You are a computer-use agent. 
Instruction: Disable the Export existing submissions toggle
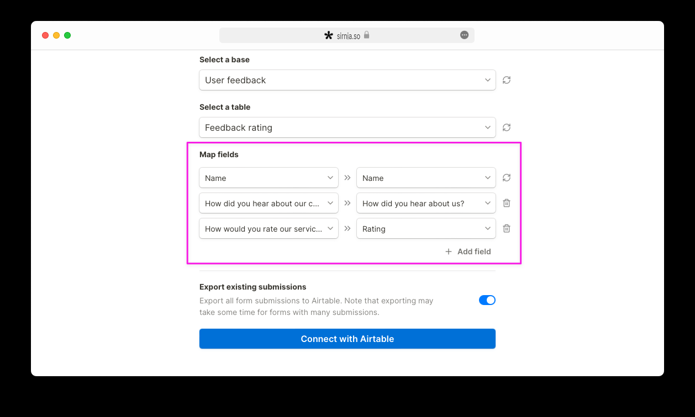487,300
